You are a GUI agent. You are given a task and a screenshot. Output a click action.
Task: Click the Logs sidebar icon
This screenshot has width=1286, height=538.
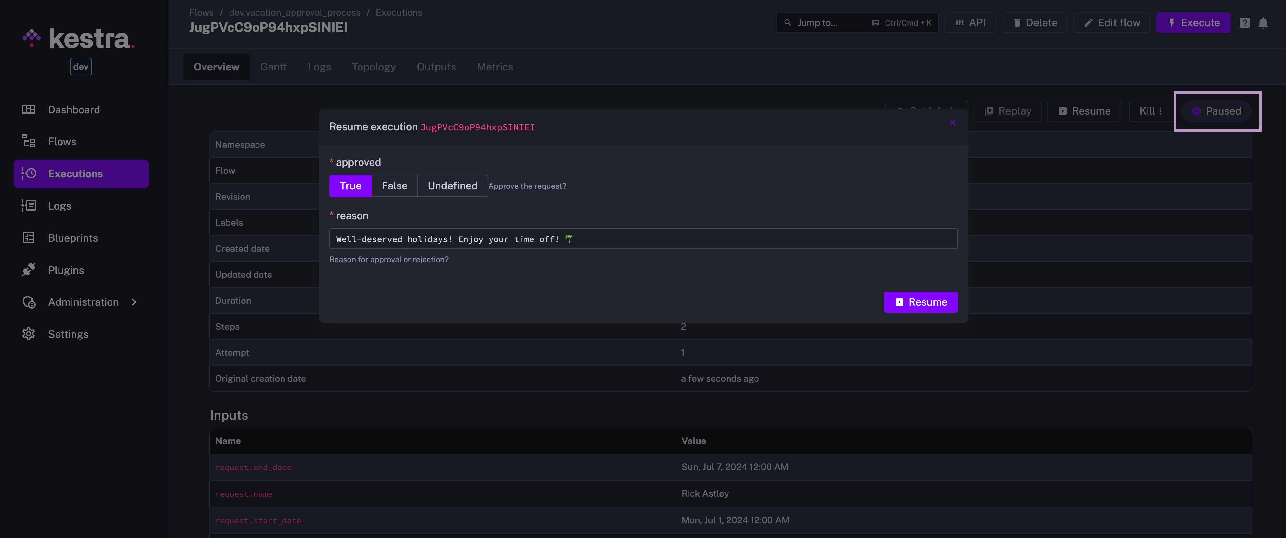coord(29,206)
